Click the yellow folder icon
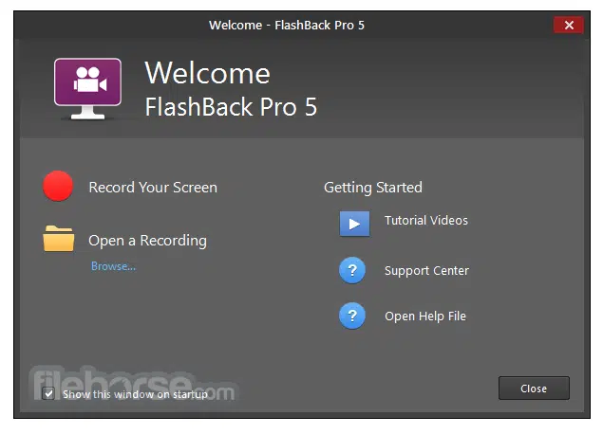 (59, 239)
